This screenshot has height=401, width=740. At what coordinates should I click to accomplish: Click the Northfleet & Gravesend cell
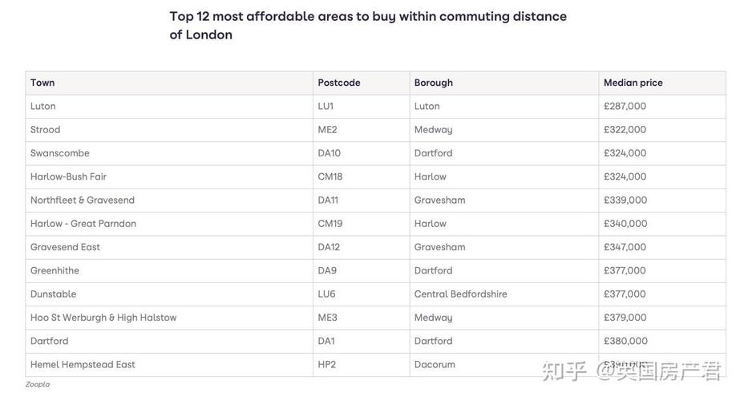(83, 200)
